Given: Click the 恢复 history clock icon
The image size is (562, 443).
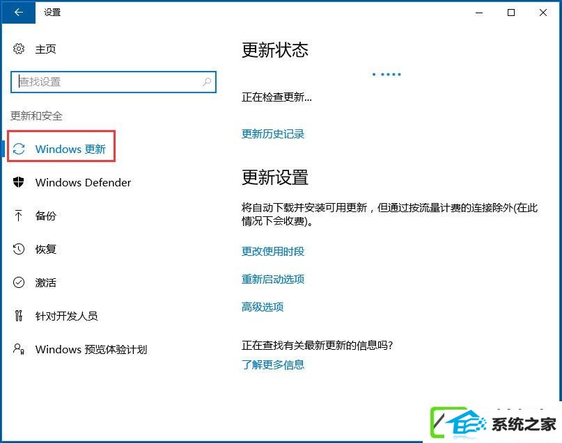Looking at the screenshot, I should coord(19,249).
